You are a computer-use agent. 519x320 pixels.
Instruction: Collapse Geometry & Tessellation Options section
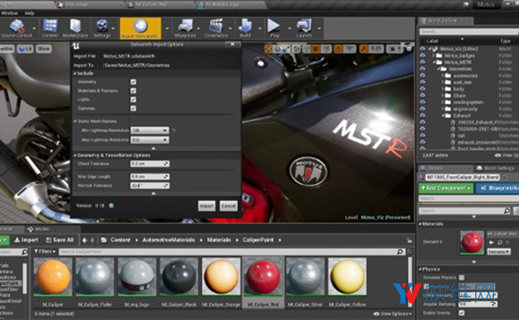pos(75,156)
